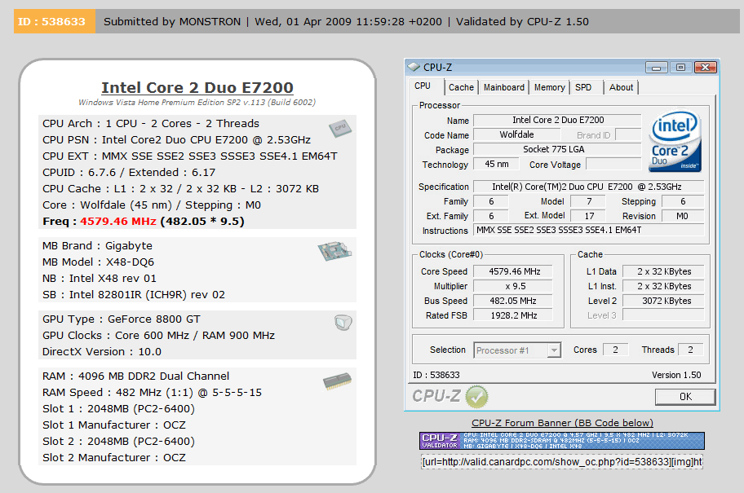This screenshot has height=493, width=744.
Task: Click the Cores value box
Action: click(x=615, y=350)
